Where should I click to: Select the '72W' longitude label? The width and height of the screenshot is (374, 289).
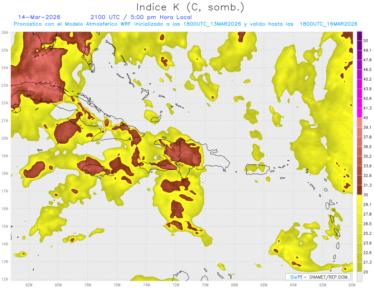(x=176, y=285)
